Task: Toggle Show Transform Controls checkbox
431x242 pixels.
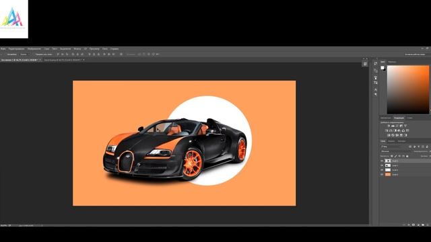Action: coord(34,54)
